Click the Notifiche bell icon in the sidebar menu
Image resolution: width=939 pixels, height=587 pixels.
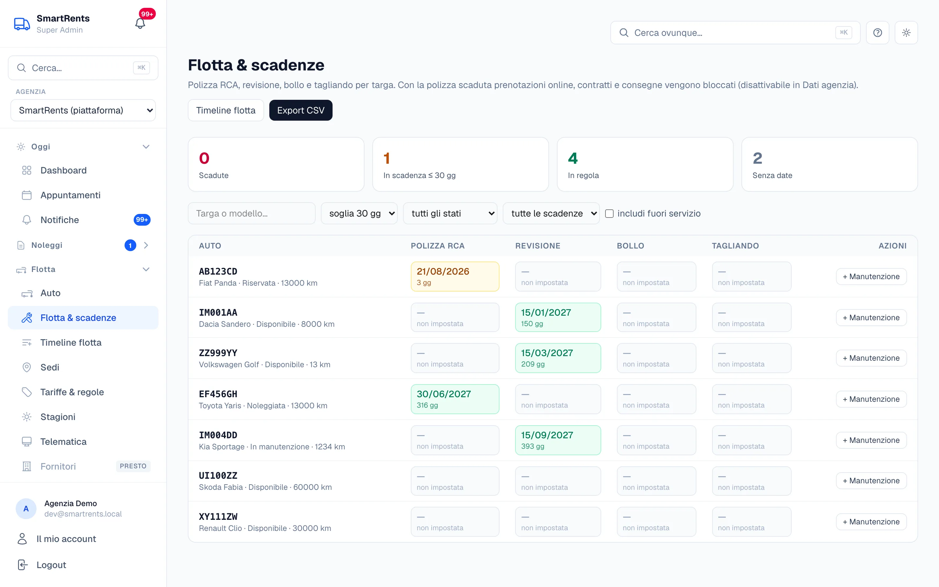pyautogui.click(x=27, y=220)
